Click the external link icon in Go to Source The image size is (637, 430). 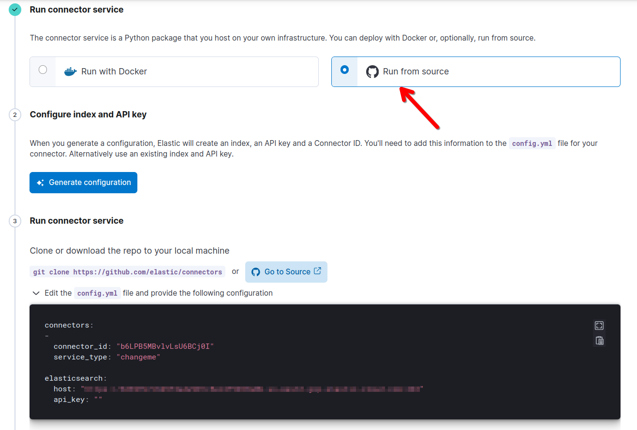point(317,271)
